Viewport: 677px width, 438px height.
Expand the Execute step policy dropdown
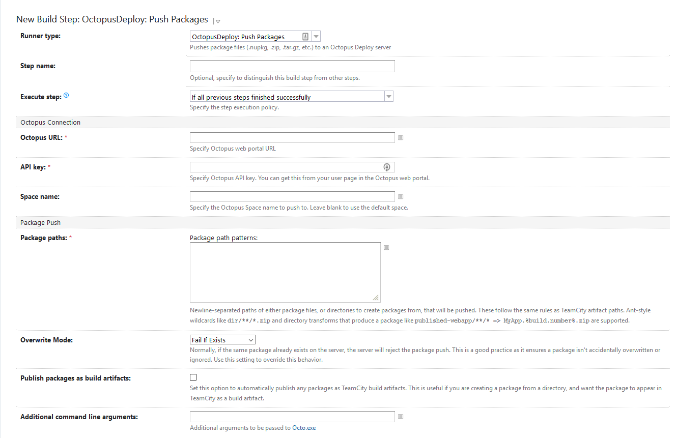(388, 97)
